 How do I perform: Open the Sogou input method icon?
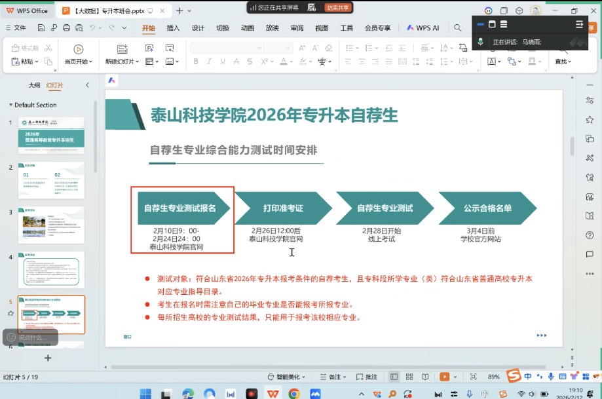point(514,376)
